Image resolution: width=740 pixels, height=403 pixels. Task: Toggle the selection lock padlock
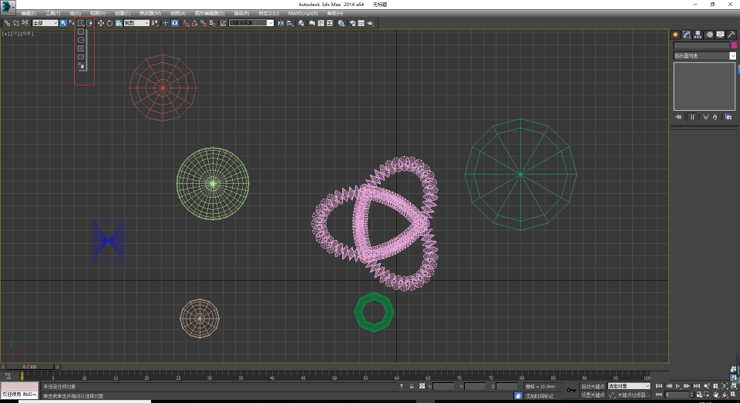coord(412,386)
